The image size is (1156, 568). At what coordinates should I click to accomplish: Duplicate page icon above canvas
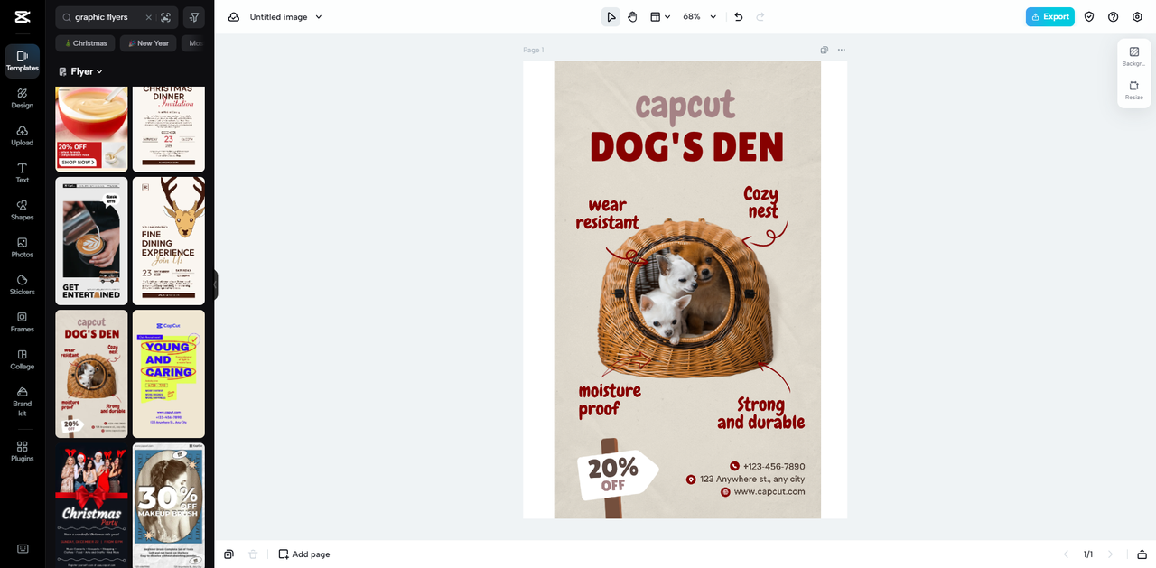point(825,50)
